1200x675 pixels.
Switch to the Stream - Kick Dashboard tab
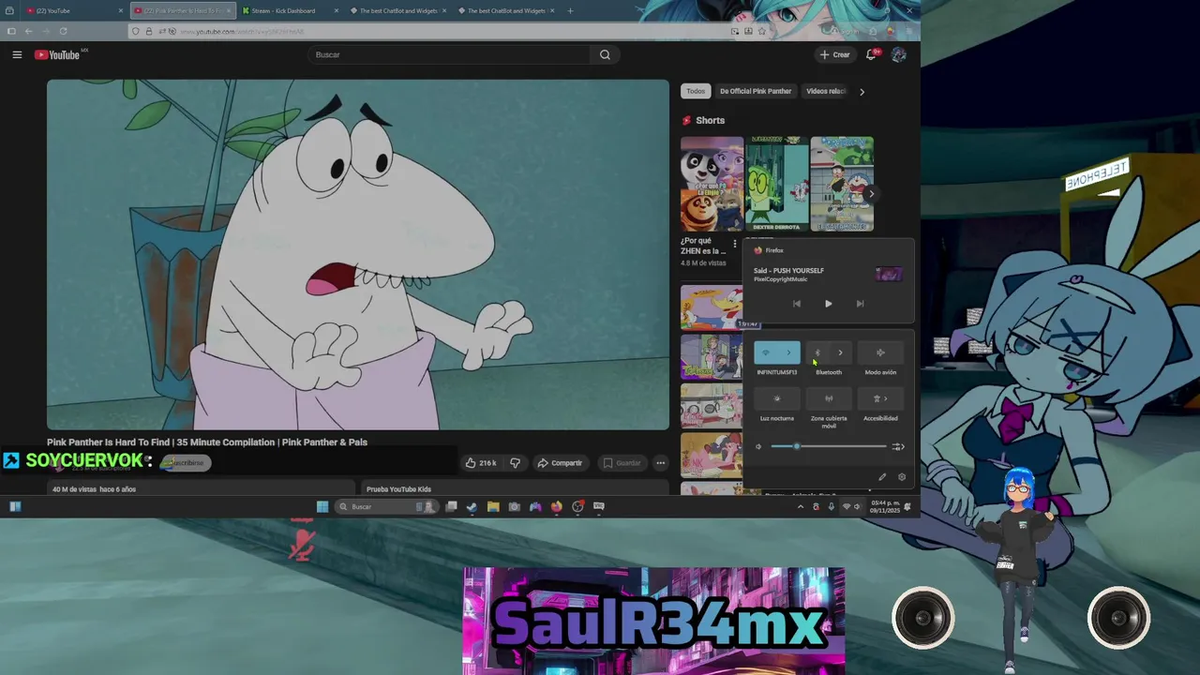[x=291, y=10]
